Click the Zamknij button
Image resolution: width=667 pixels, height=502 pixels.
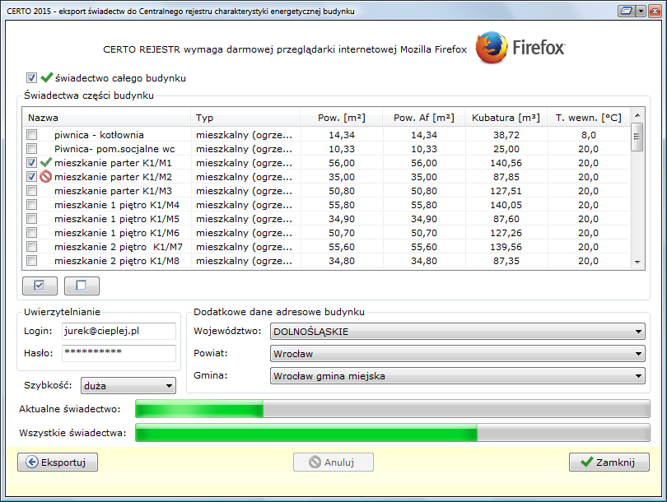[x=609, y=462]
